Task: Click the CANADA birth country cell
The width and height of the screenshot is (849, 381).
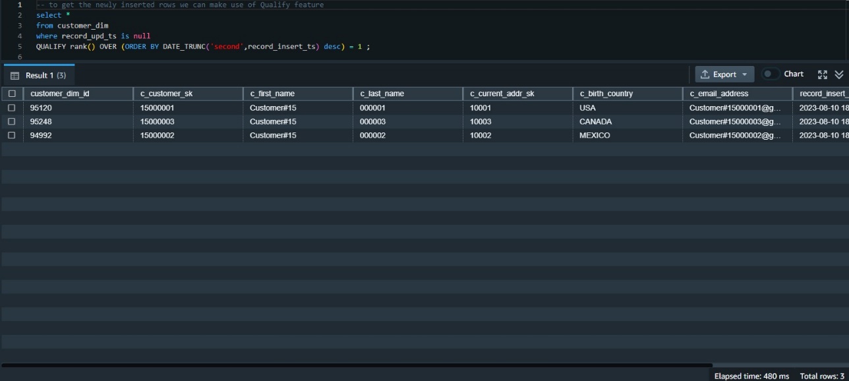Action: [628, 121]
